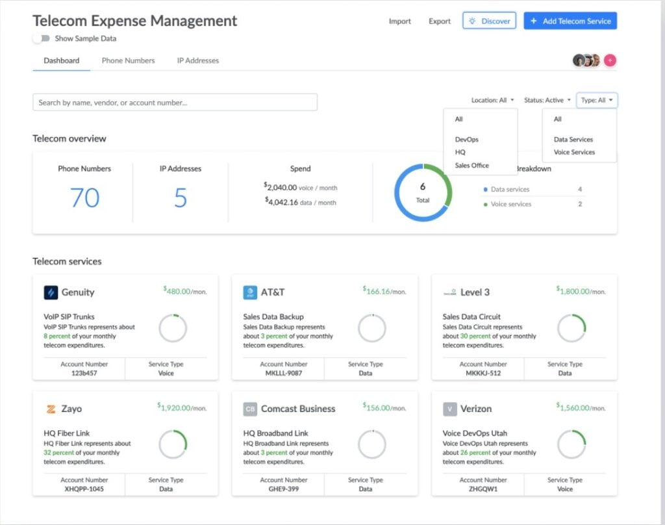Click the Add Telecom Service button
Viewport: 665px width, 525px height.
coord(570,21)
